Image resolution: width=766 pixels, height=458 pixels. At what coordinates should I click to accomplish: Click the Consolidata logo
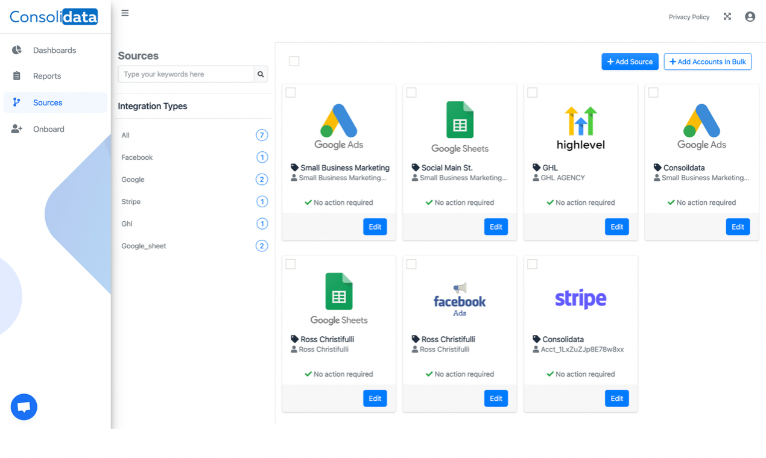click(54, 16)
